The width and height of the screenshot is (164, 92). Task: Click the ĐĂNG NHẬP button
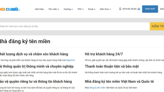pos(150,9)
